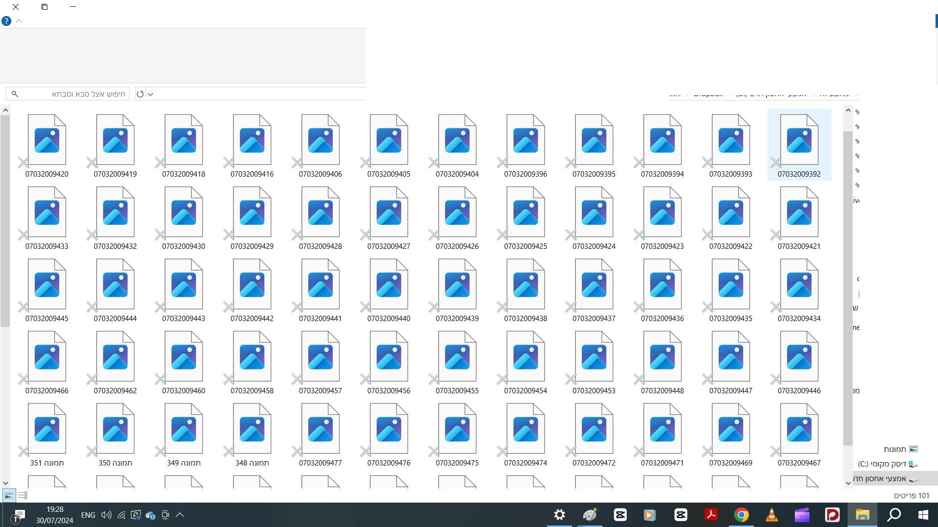The image size is (938, 527).
Task: Click the navigation pane scroll down arrow
Action: (848, 483)
